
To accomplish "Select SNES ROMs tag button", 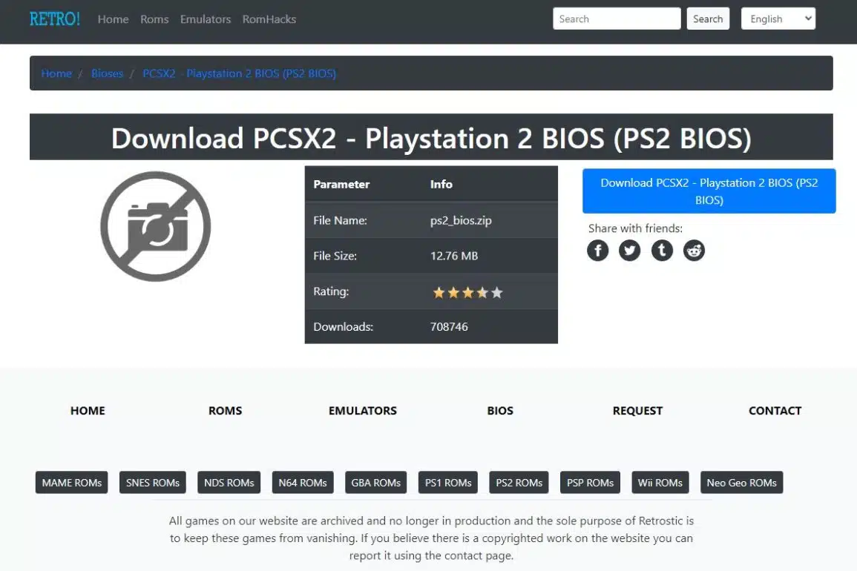I will click(x=153, y=483).
